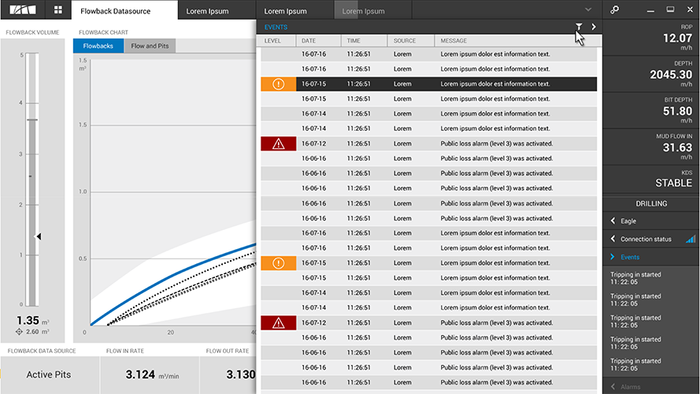This screenshot has height=394, width=700.
Task: Sort events by the Date column header
Action: [309, 41]
